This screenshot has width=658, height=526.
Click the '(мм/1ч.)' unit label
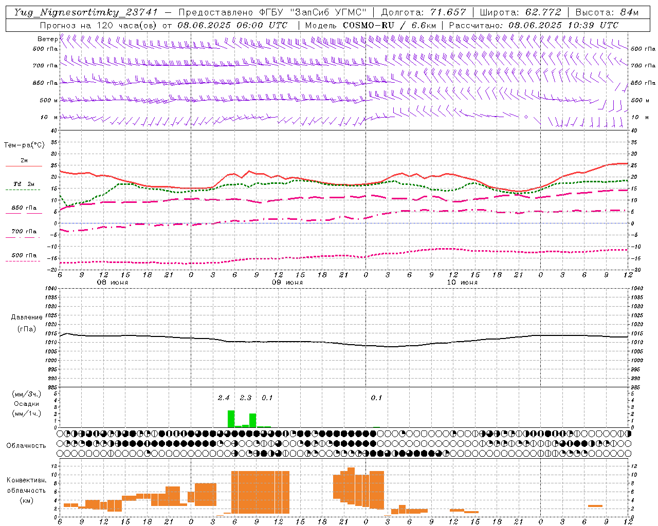26,414
